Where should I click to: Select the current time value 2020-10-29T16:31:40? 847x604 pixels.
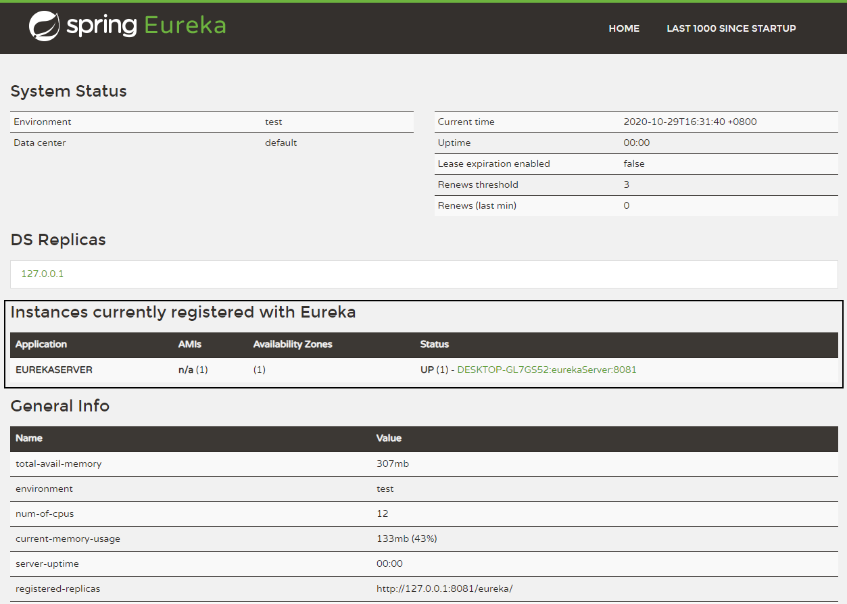tap(689, 122)
